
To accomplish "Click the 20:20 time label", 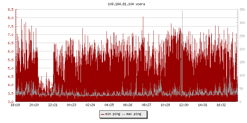I will tap(34, 105).
